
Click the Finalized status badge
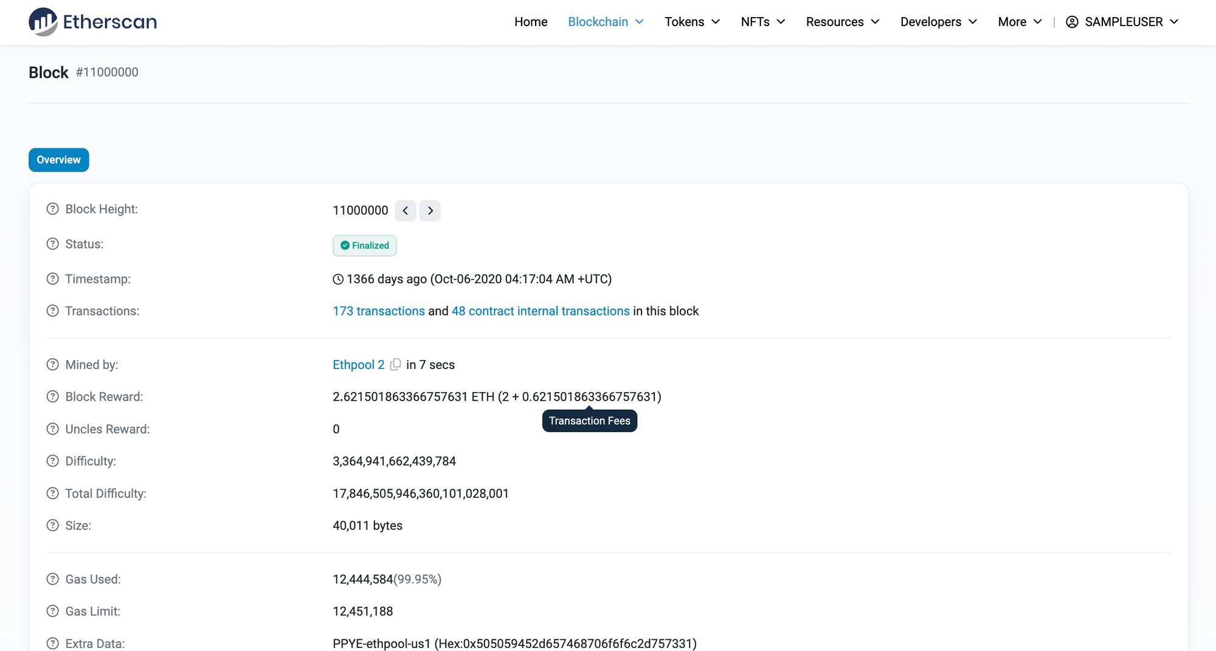click(365, 246)
